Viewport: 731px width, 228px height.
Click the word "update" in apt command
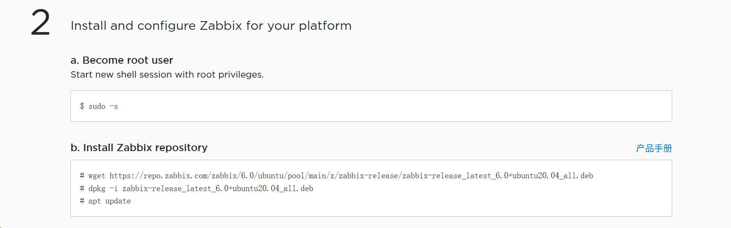[118, 201]
